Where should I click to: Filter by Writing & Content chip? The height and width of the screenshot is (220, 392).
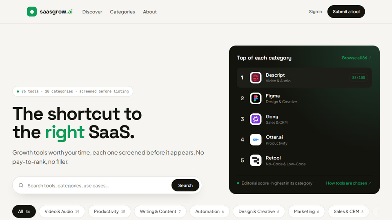click(160, 211)
